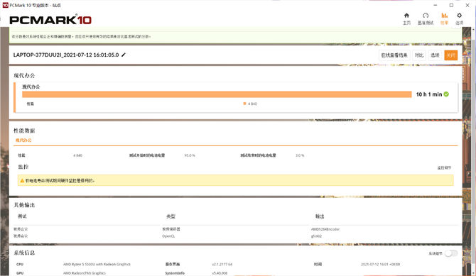
Task: Click the vertical scrollbar on the right
Action: (x=473, y=152)
